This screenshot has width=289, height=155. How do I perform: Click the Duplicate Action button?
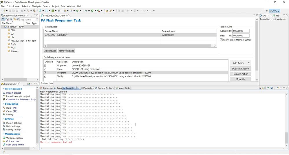240,69
